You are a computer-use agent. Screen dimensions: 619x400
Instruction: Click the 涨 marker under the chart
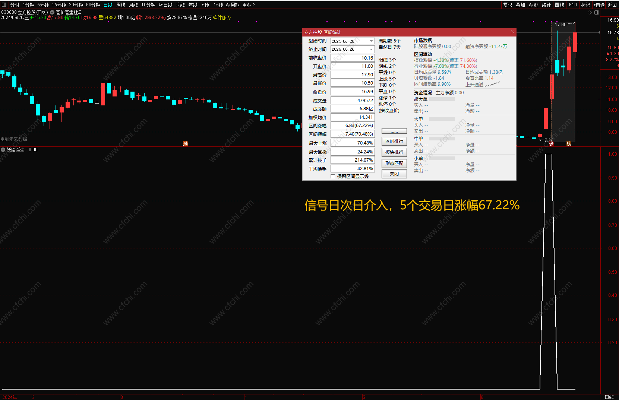551,144
